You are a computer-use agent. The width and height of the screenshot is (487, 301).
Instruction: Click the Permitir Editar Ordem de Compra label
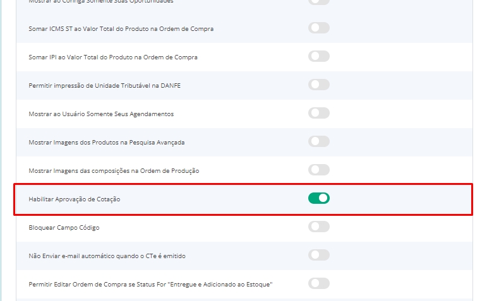[x=150, y=285]
